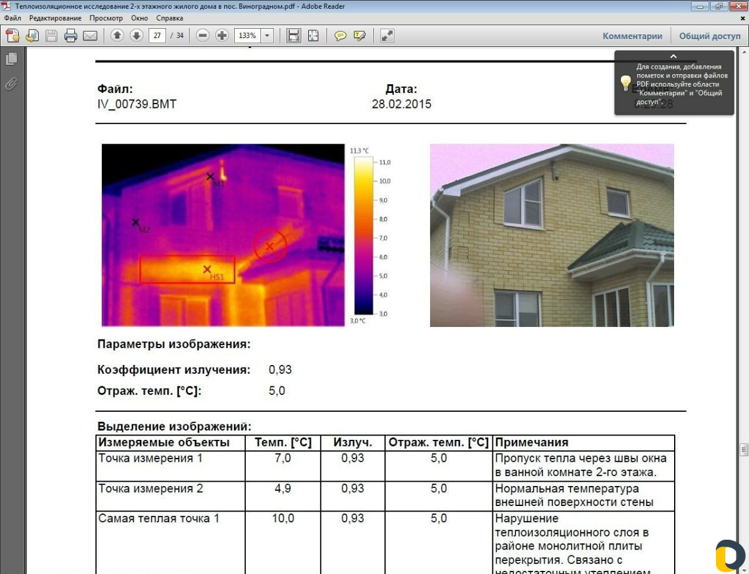This screenshot has height=574, width=749.
Task: Open the page thumbnails sidebar panel
Action: click(11, 59)
